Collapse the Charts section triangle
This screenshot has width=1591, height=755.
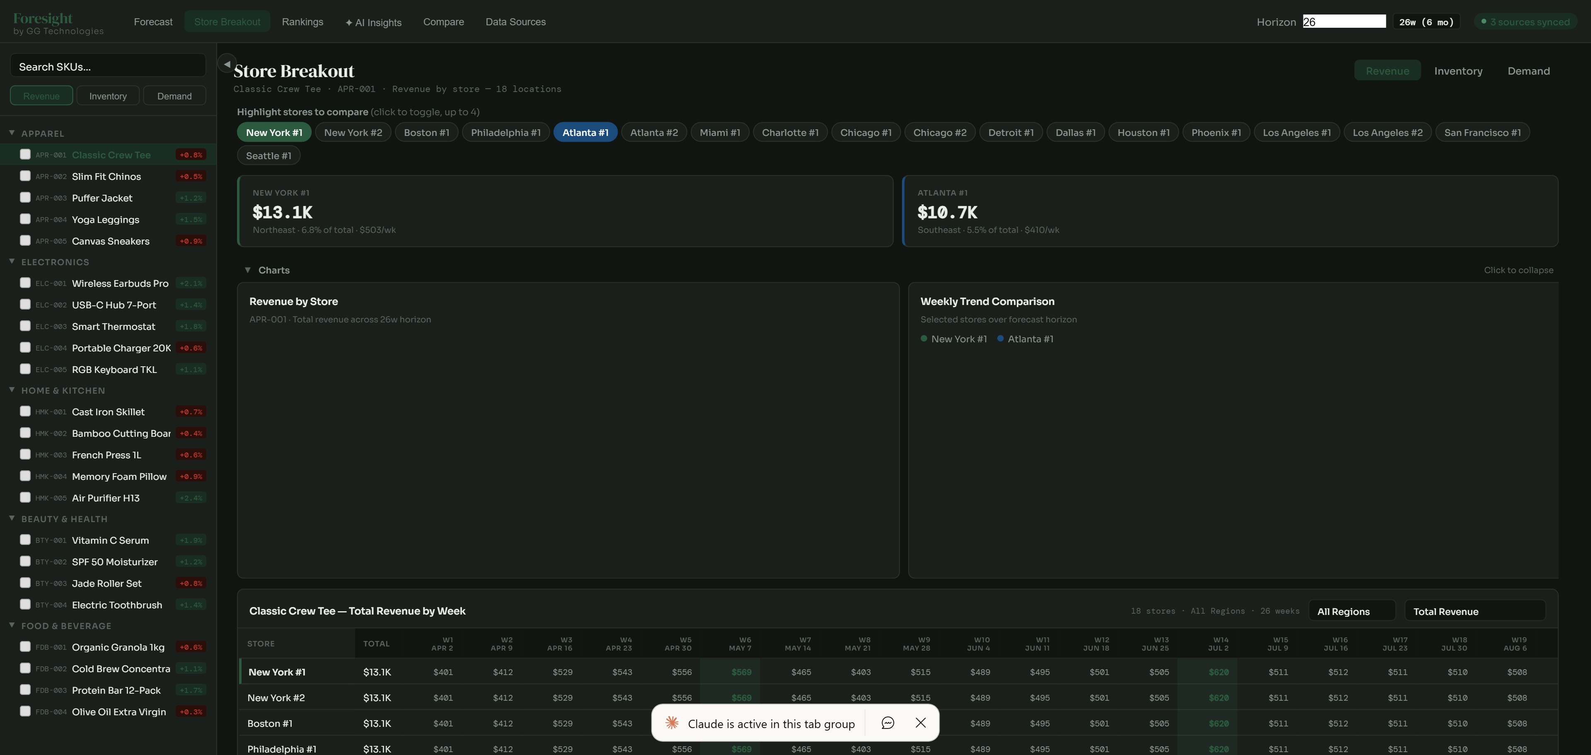point(248,270)
